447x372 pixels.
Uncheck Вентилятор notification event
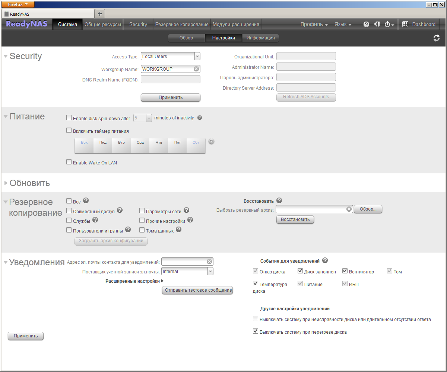pos(345,271)
